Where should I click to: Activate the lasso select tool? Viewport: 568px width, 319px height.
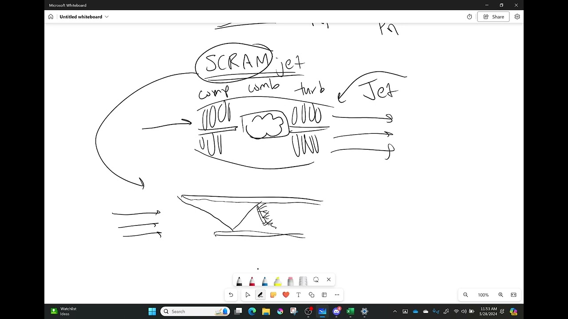pos(316,280)
